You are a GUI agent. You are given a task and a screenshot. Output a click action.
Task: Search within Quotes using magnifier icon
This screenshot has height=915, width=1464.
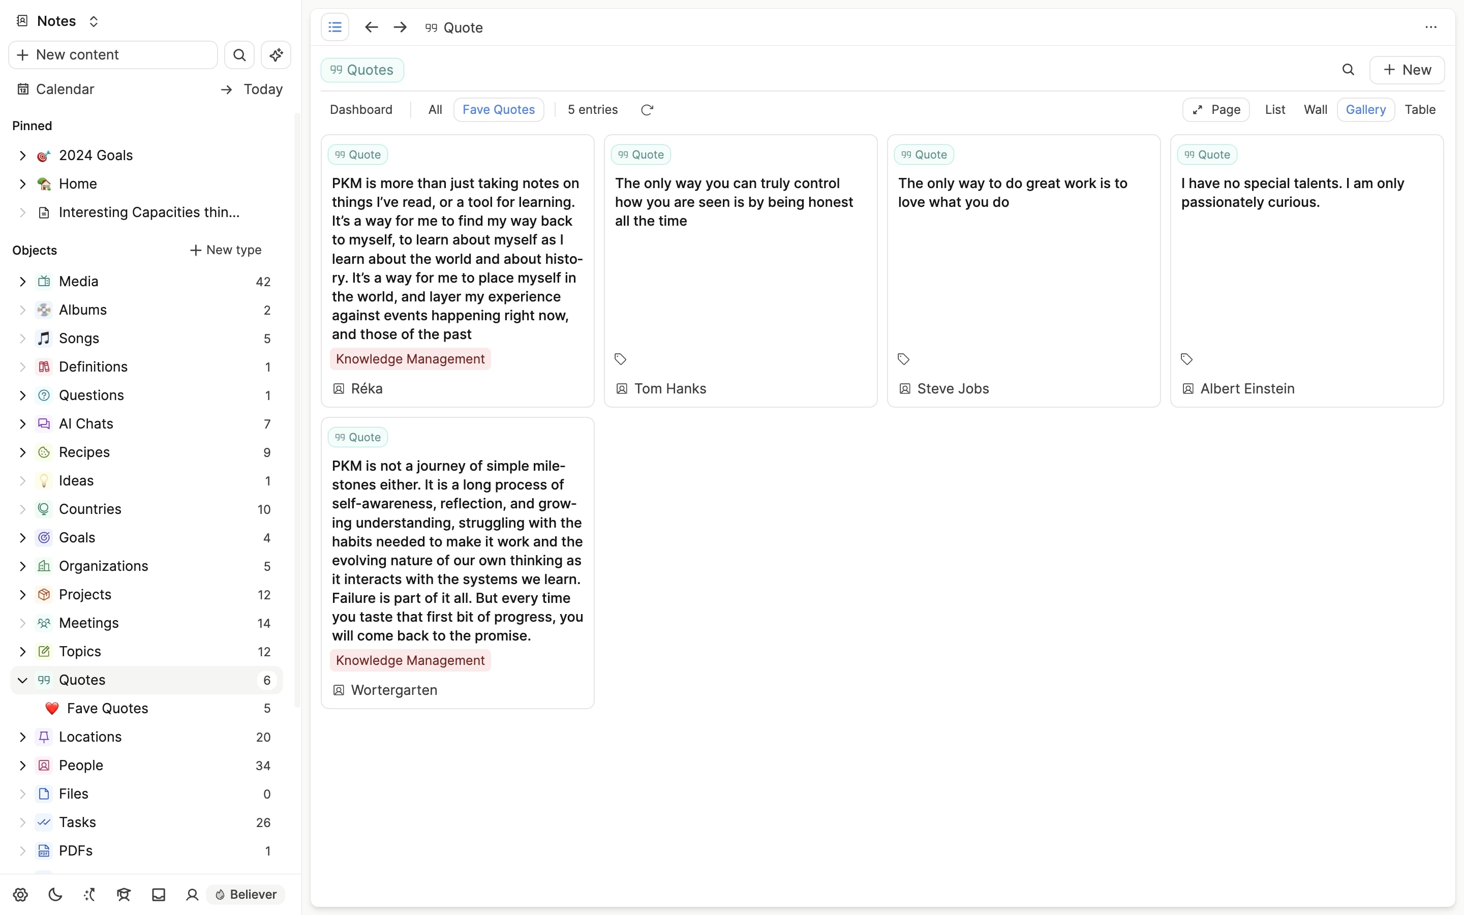pos(1348,70)
